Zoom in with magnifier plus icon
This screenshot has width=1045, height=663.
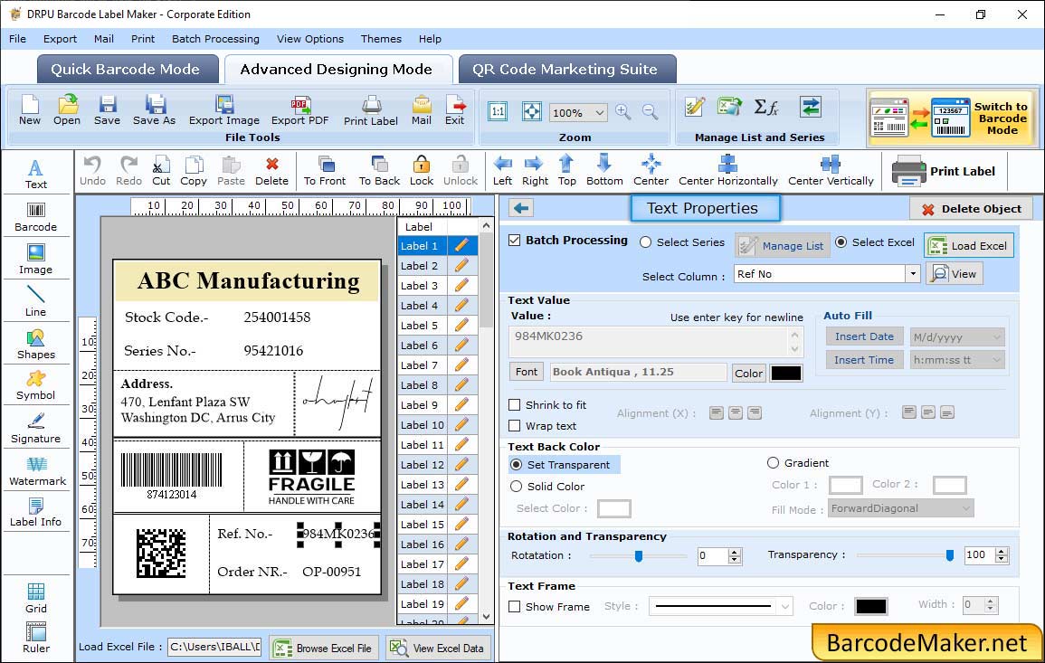click(623, 112)
